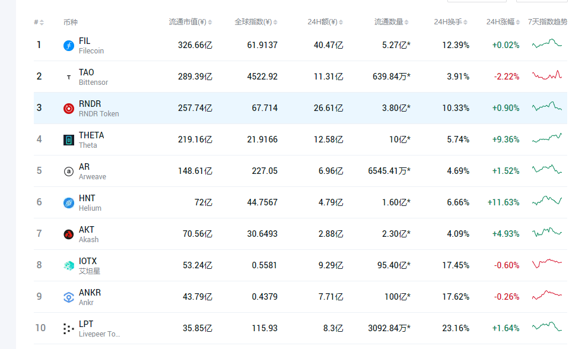Image resolution: width=585 pixels, height=349 pixels.
Task: Click the Helium HNT logo icon
Action: [x=69, y=203]
